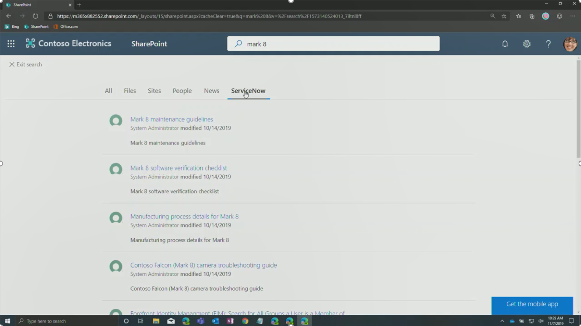Click the browser address bar URL
The height and width of the screenshot is (326, 581).
coord(209,16)
